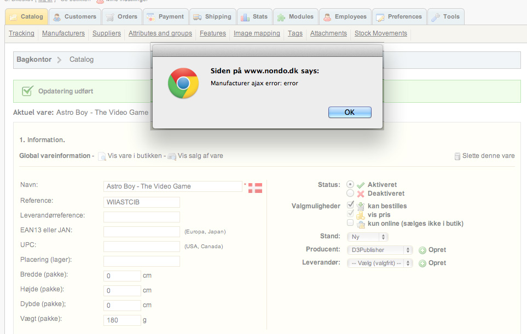Open the Orders tab
The image size is (527, 334).
(x=122, y=17)
